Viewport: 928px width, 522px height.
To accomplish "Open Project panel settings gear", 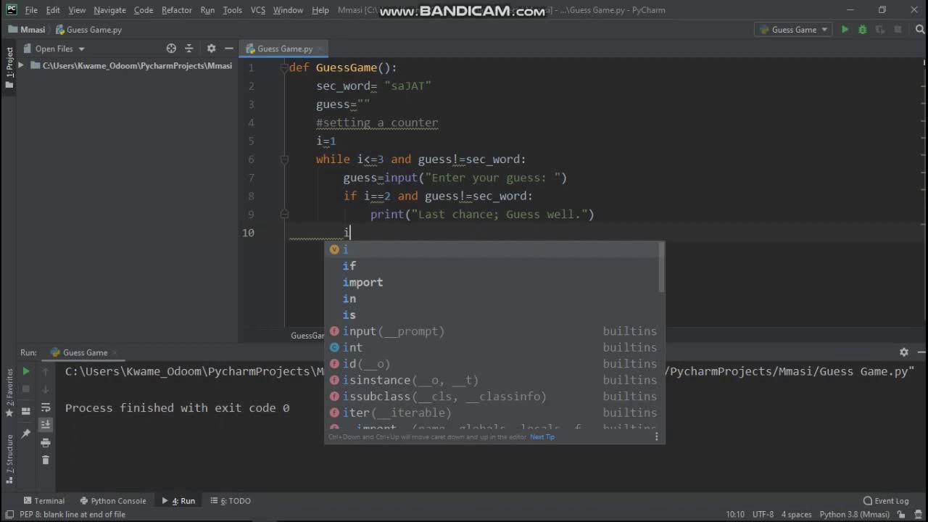I will pos(211,49).
